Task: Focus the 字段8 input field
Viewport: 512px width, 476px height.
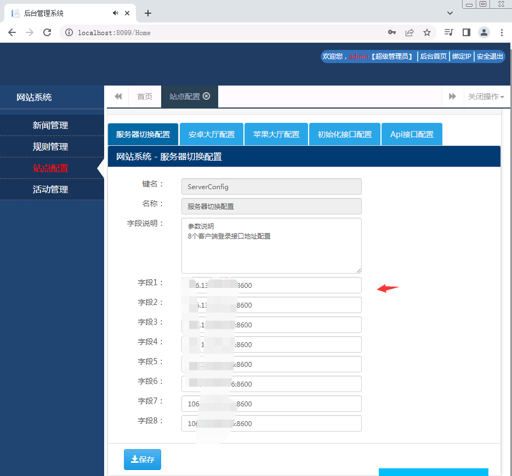Action: 271,423
